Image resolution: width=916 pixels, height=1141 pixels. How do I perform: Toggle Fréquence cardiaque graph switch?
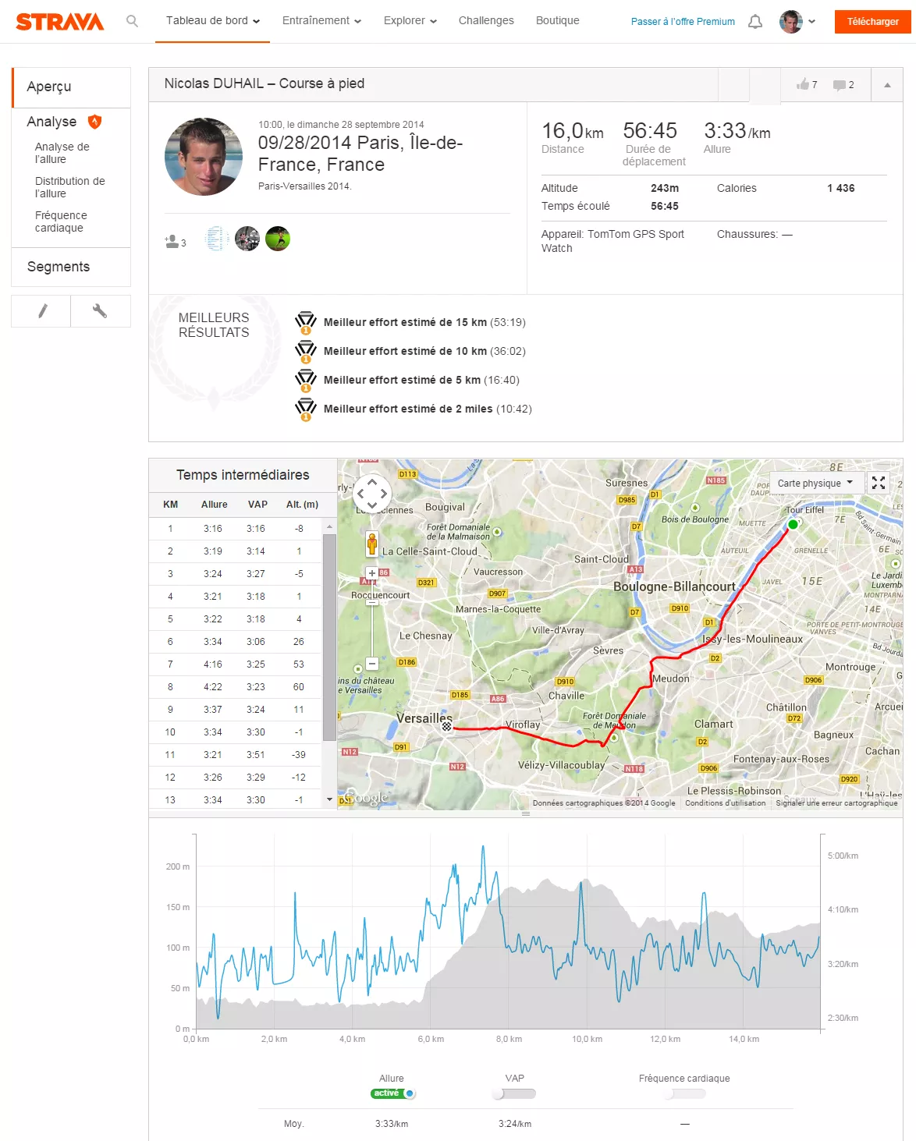pyautogui.click(x=684, y=1093)
